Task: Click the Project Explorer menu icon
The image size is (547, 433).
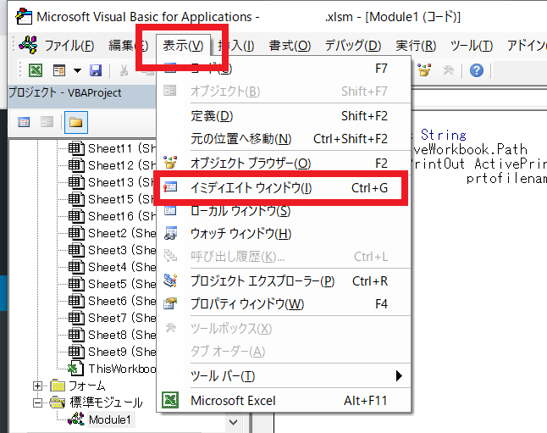Action: (x=170, y=280)
